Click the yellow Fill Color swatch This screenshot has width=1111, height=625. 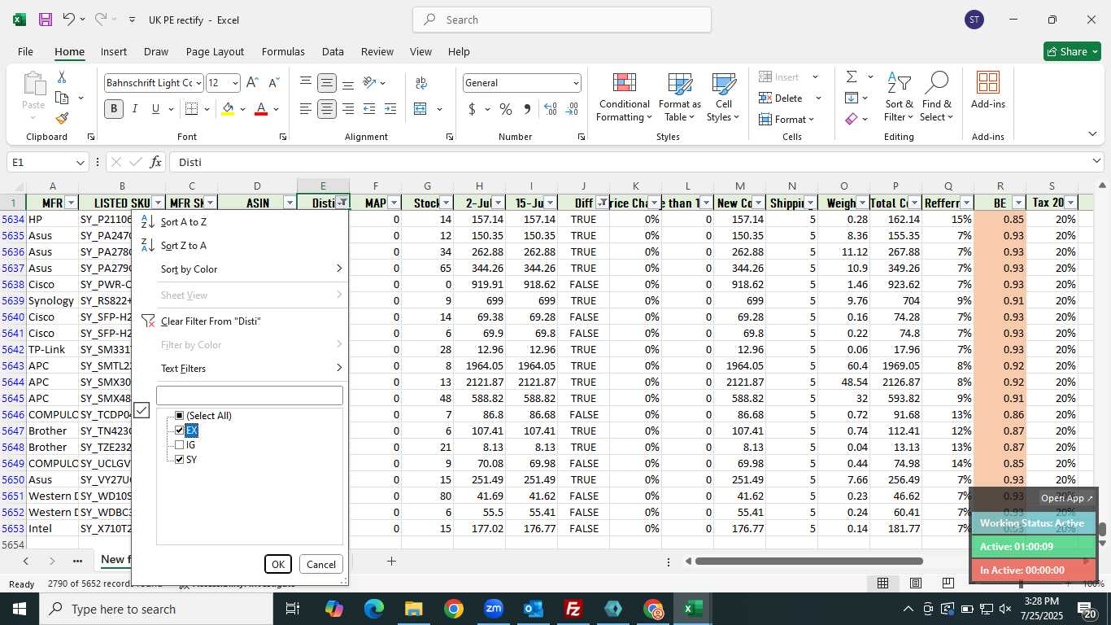(x=228, y=110)
